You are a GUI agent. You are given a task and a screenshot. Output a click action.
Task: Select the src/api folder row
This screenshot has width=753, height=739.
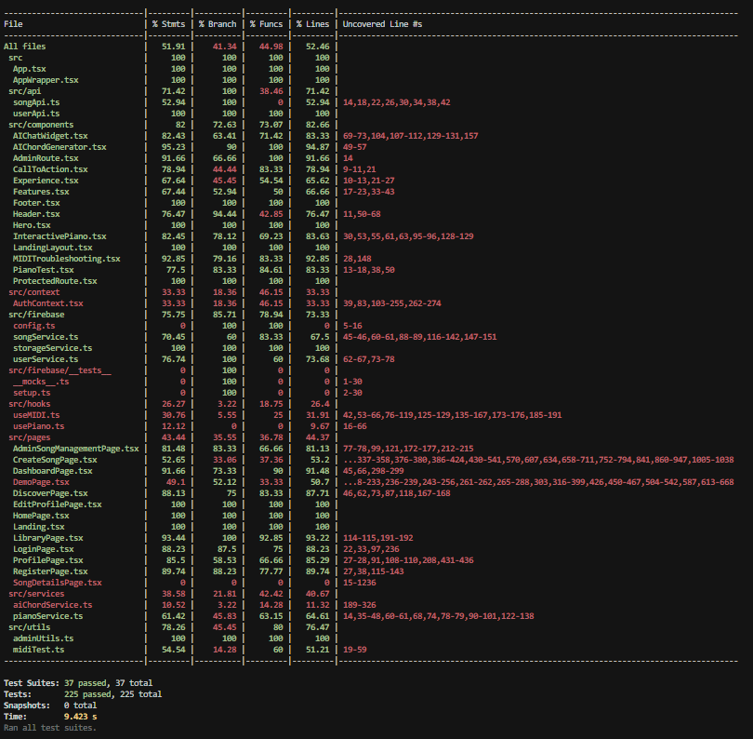click(24, 91)
